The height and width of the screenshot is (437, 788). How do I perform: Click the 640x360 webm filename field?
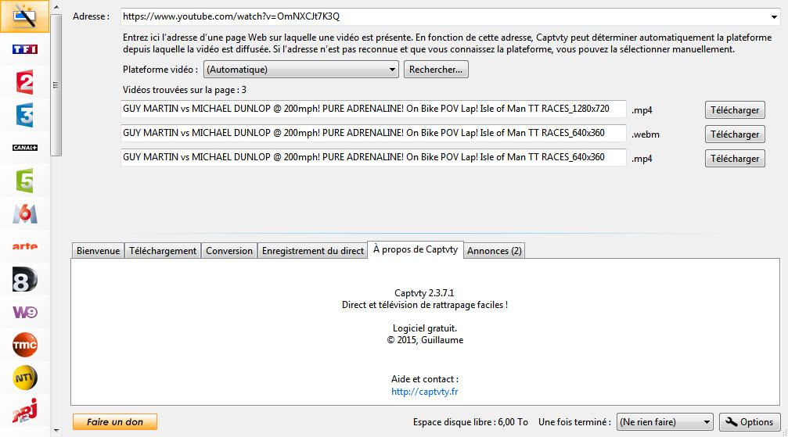[373, 133]
